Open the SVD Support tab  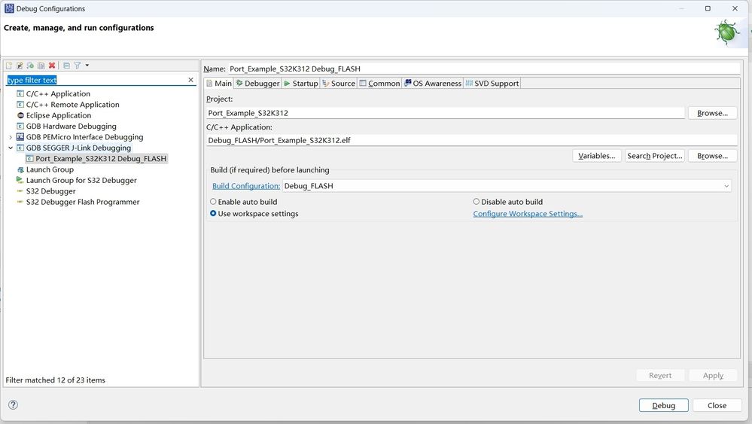coord(492,84)
